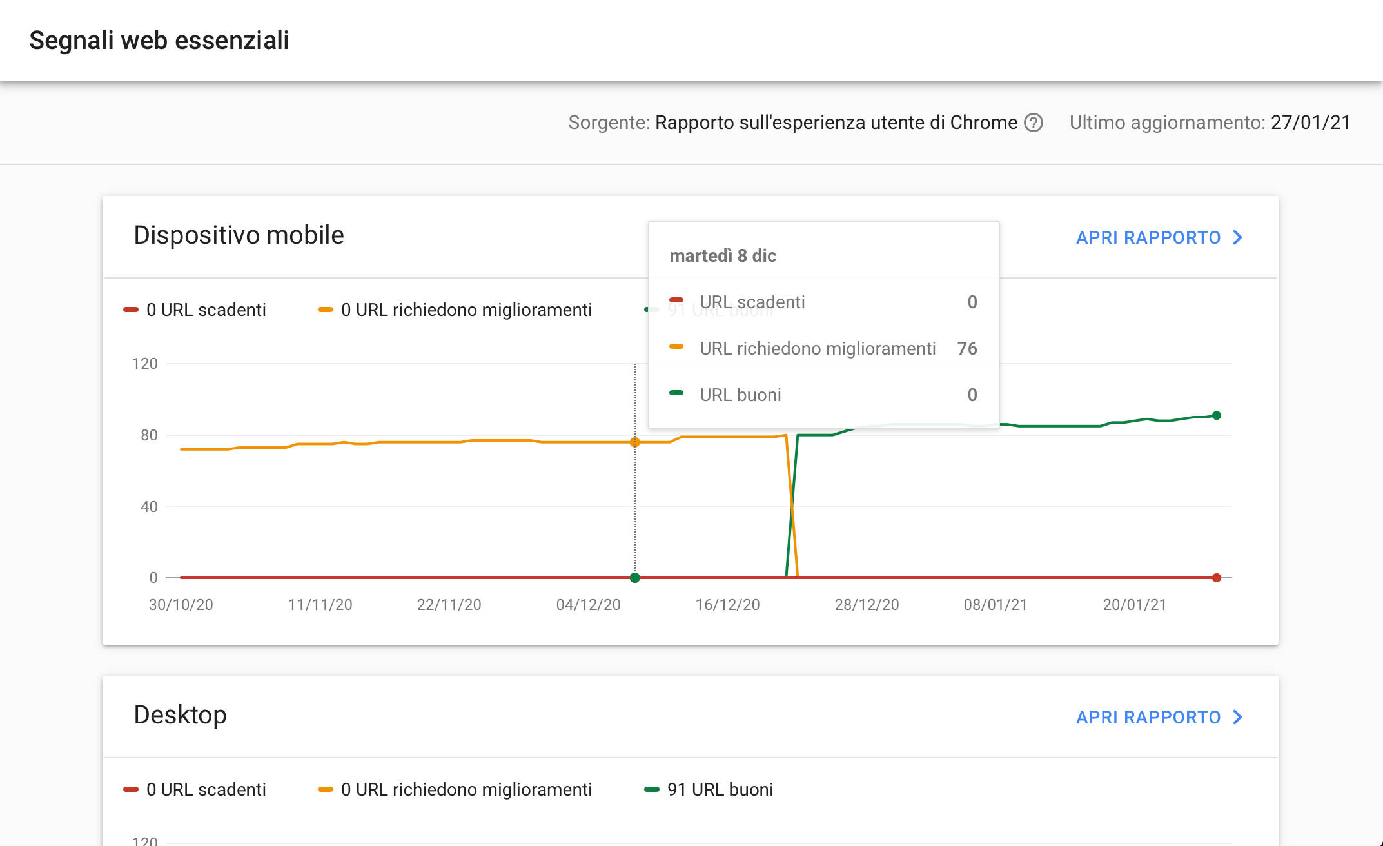Click URL richiedono miglioramenti row in tooltip
This screenshot has width=1383, height=846.
click(x=817, y=348)
